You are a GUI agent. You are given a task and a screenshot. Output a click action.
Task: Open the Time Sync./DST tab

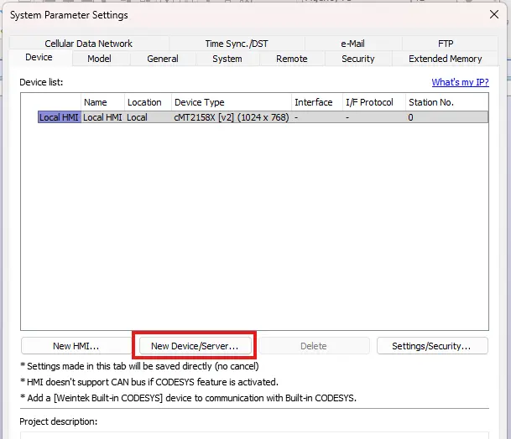point(237,44)
